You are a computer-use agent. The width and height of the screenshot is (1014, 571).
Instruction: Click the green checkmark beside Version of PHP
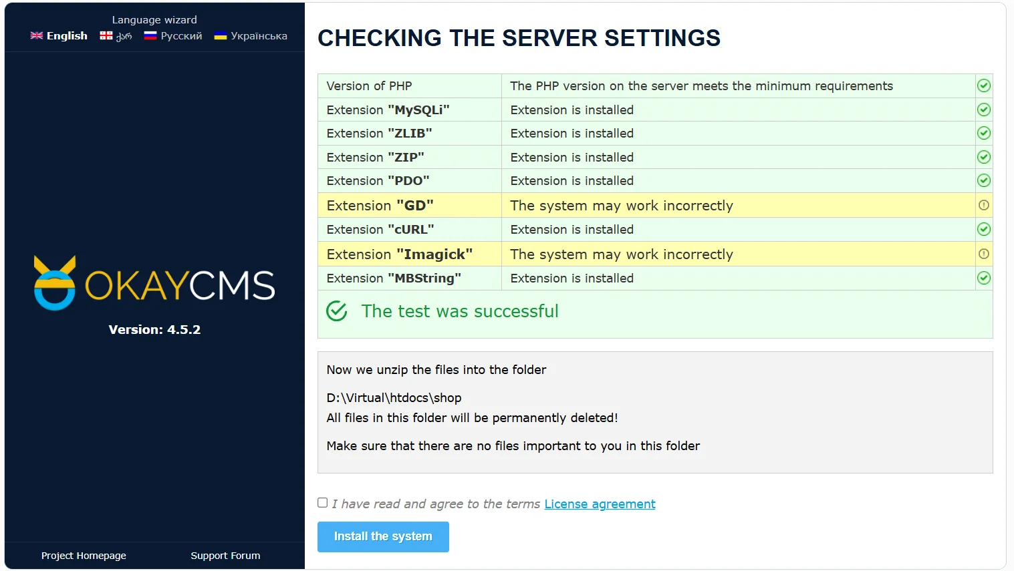(983, 85)
